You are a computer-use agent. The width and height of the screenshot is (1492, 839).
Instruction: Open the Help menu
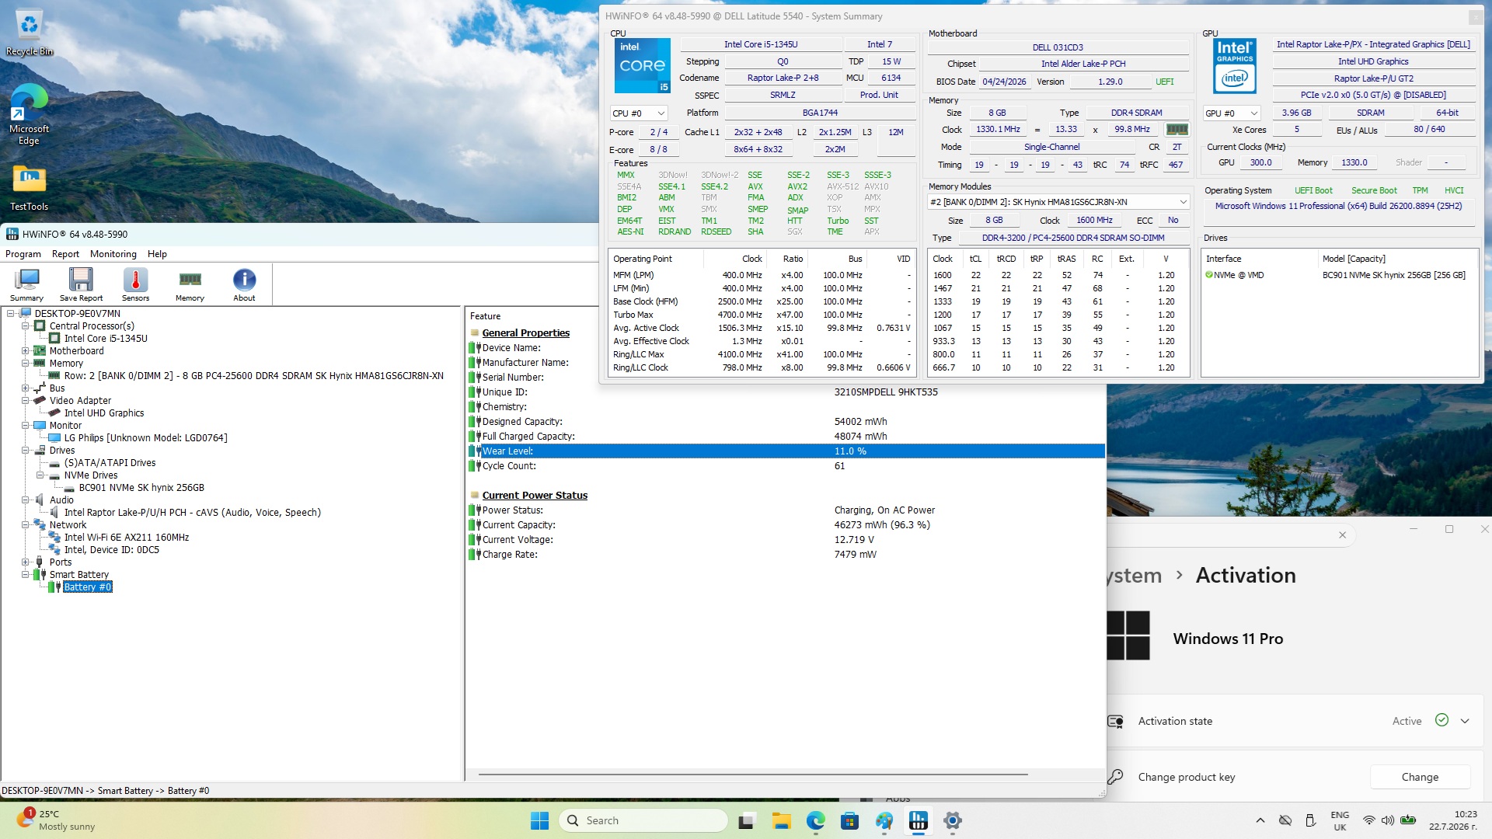point(157,254)
